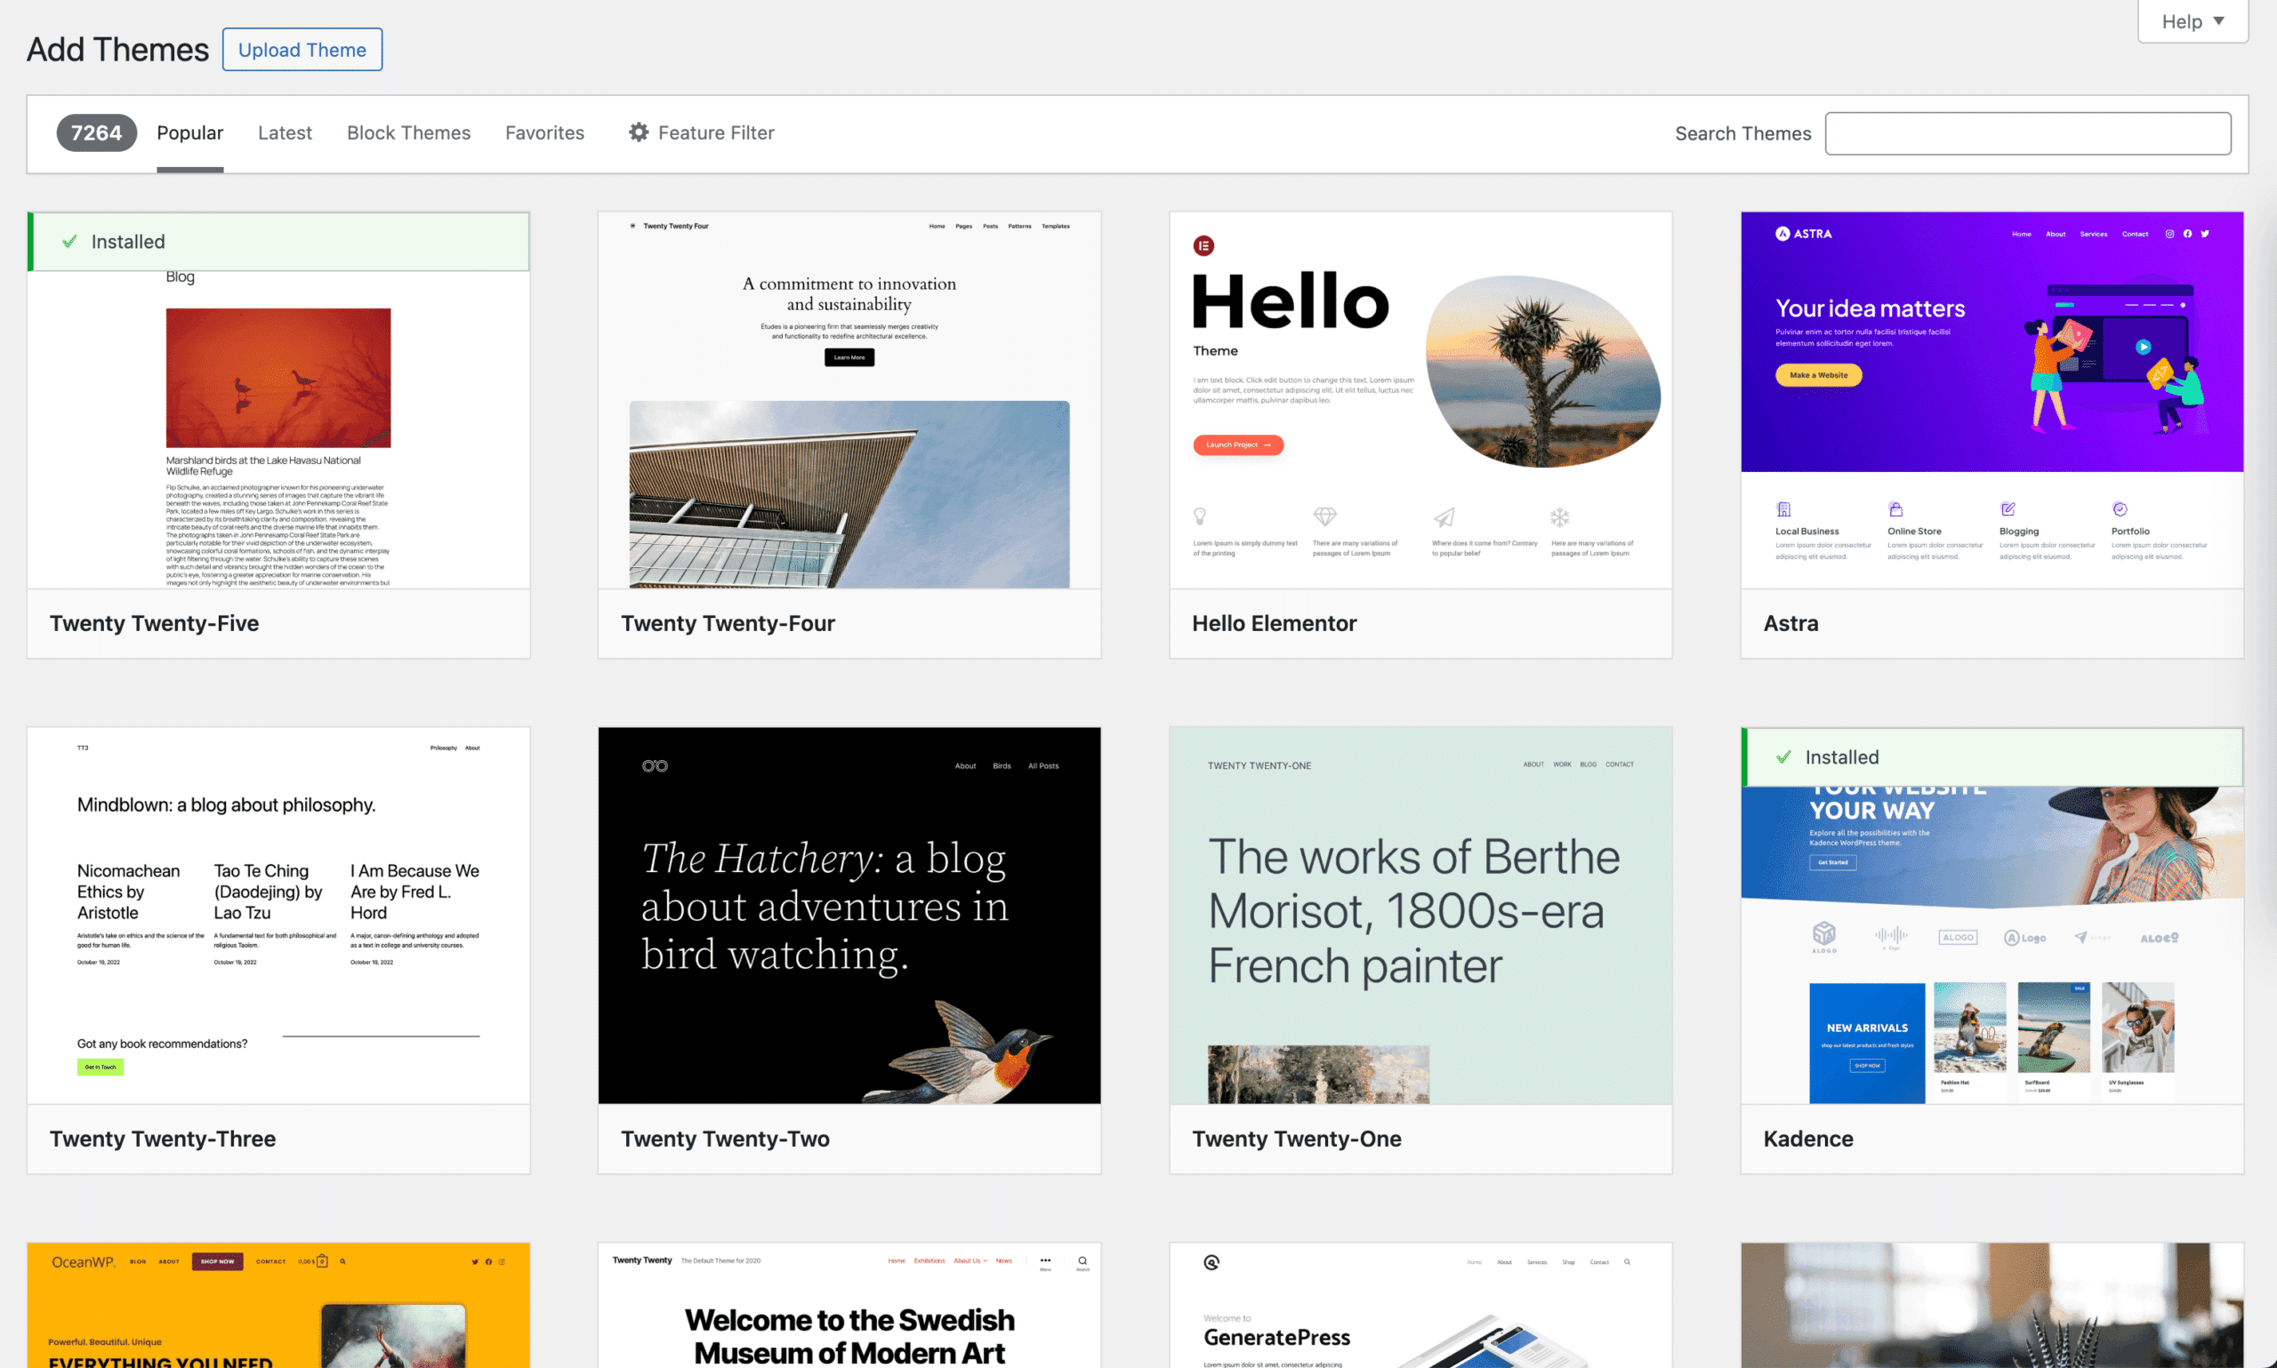Image resolution: width=2277 pixels, height=1368 pixels.
Task: Open the Hello Elementor theme screenshot
Action: pyautogui.click(x=1420, y=400)
